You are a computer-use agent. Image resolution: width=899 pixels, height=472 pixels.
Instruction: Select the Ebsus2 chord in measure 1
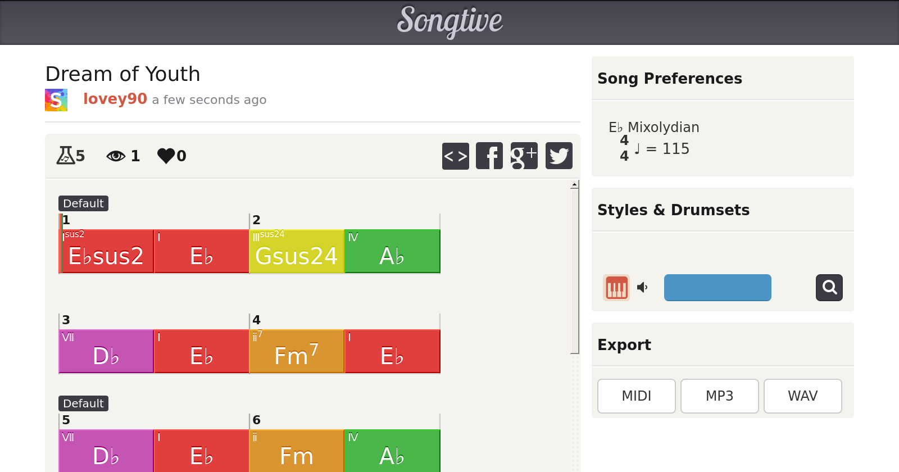tap(106, 252)
